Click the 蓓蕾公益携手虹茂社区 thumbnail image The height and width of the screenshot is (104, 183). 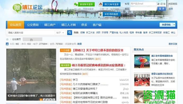click(x=142, y=79)
